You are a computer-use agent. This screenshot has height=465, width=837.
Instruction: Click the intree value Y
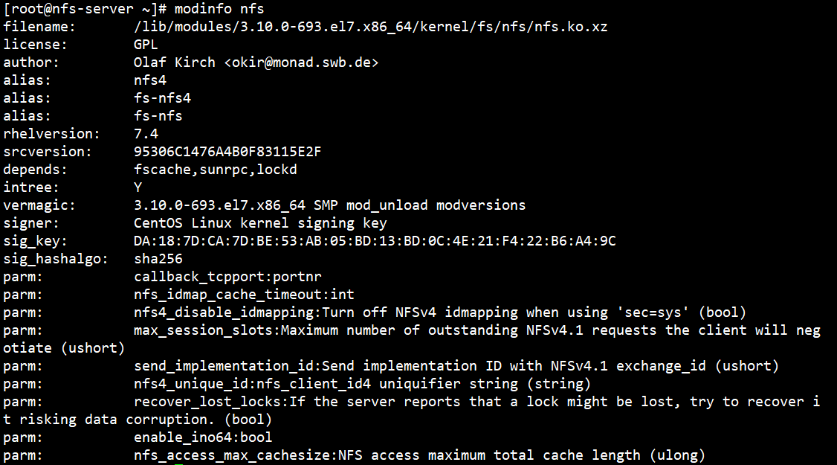pyautogui.click(x=138, y=187)
